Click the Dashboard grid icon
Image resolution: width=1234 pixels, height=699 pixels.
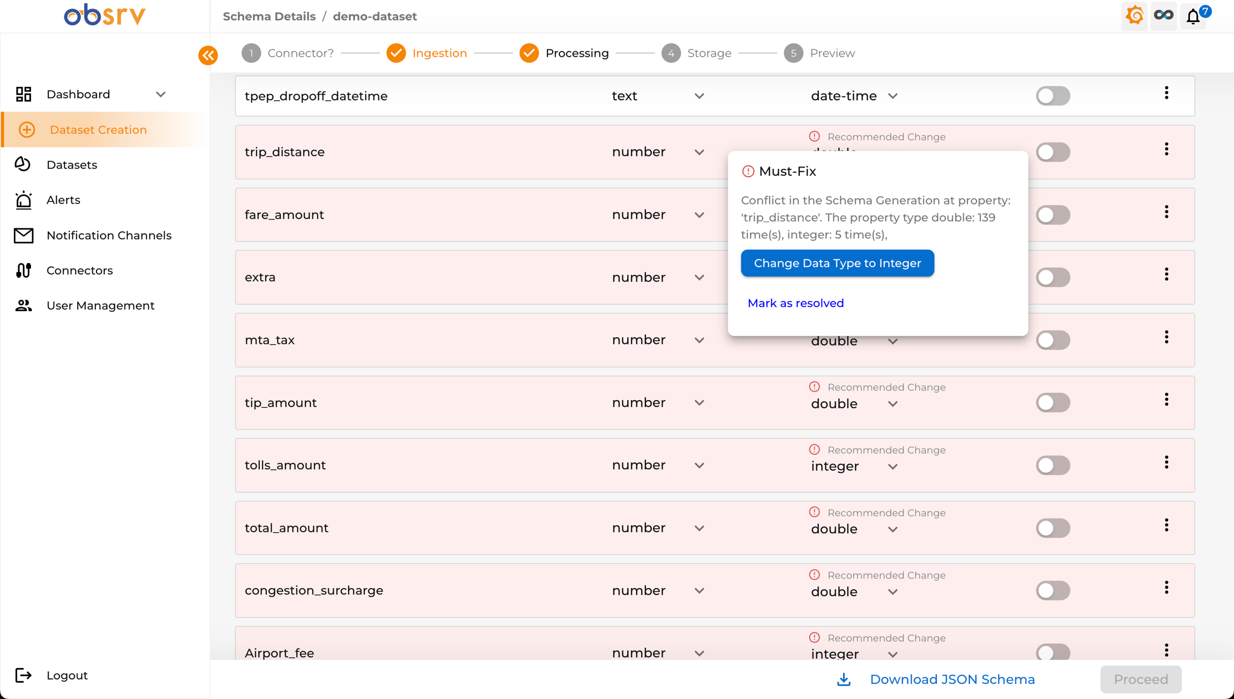pos(24,94)
